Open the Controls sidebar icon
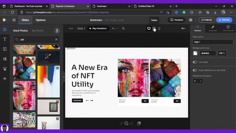The image size is (236, 133). click(x=5, y=69)
